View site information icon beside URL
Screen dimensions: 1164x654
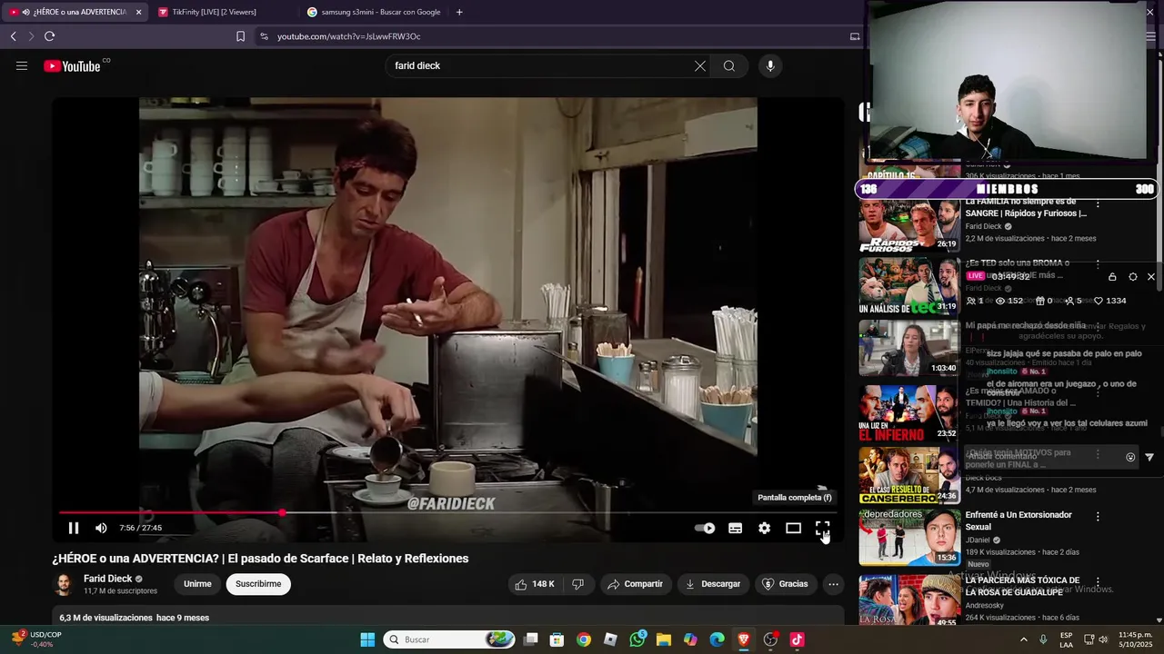[264, 36]
